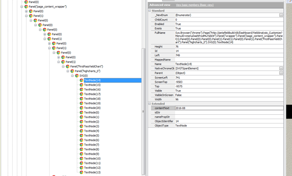Click Chrome icon beside TextNode(15)
The height and width of the screenshot is (176, 292).
(x=81, y=85)
